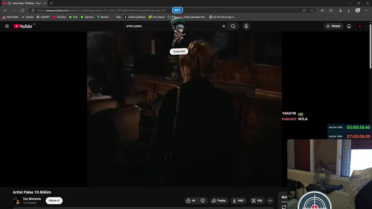
Task: Share video with Paylaş button
Action: click(219, 201)
